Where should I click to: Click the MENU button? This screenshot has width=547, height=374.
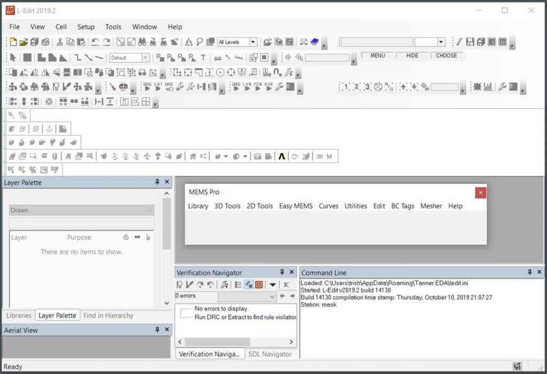pos(378,56)
